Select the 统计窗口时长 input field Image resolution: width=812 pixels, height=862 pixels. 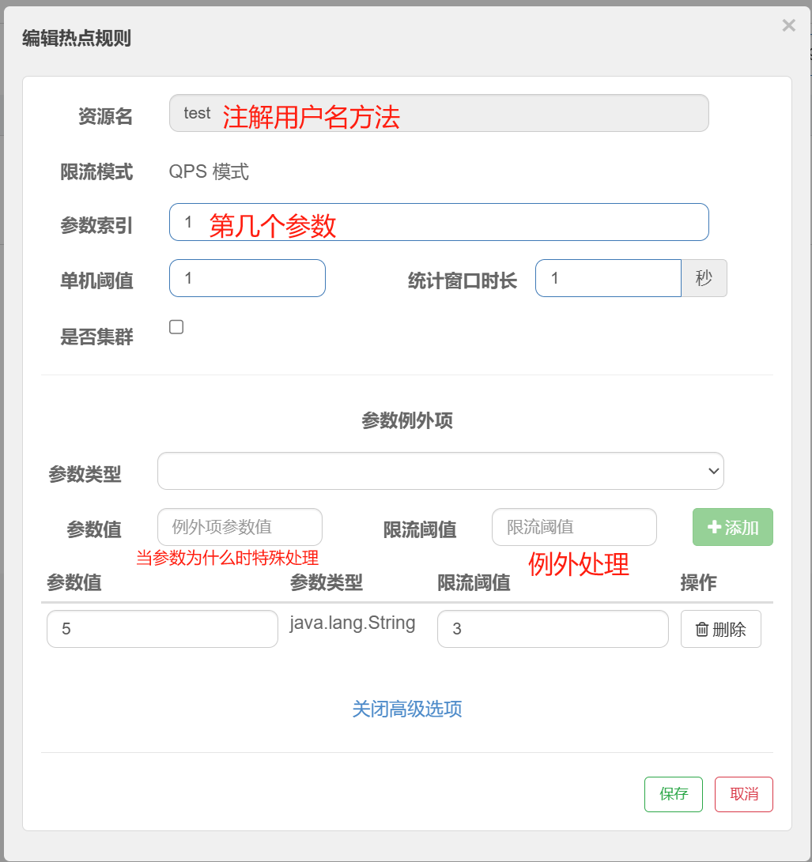tap(607, 278)
